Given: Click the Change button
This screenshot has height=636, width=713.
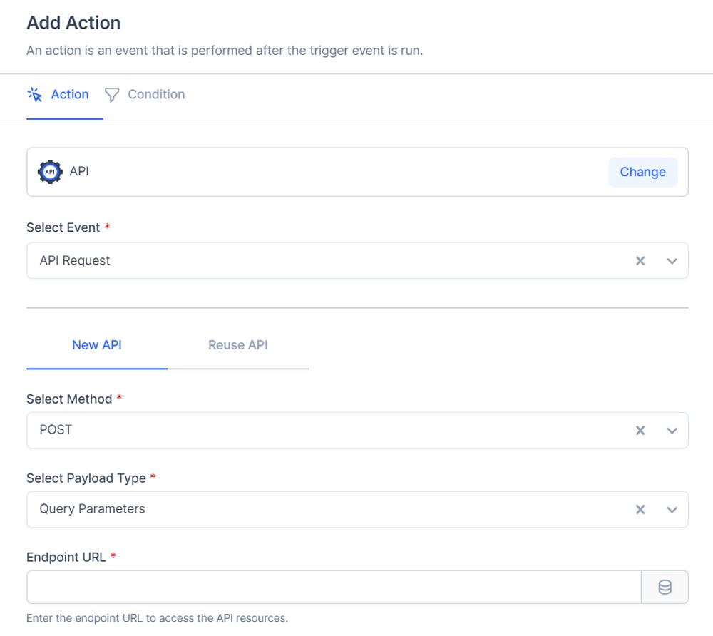Looking at the screenshot, I should tap(642, 172).
